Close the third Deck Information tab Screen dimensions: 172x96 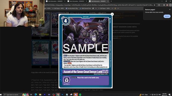[x=108, y=1]
